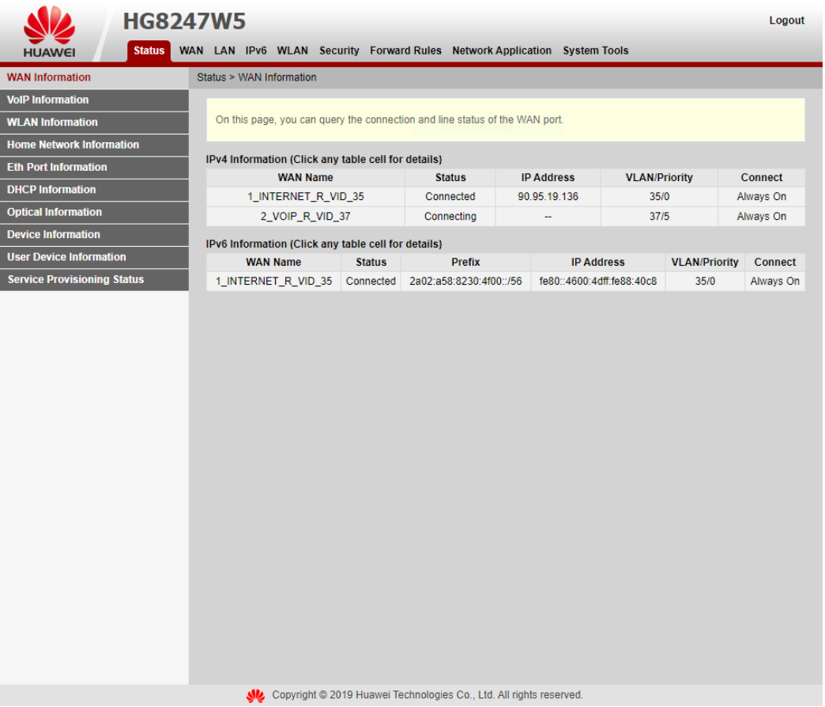Click the IPv4 Connected status cell

tap(450, 196)
